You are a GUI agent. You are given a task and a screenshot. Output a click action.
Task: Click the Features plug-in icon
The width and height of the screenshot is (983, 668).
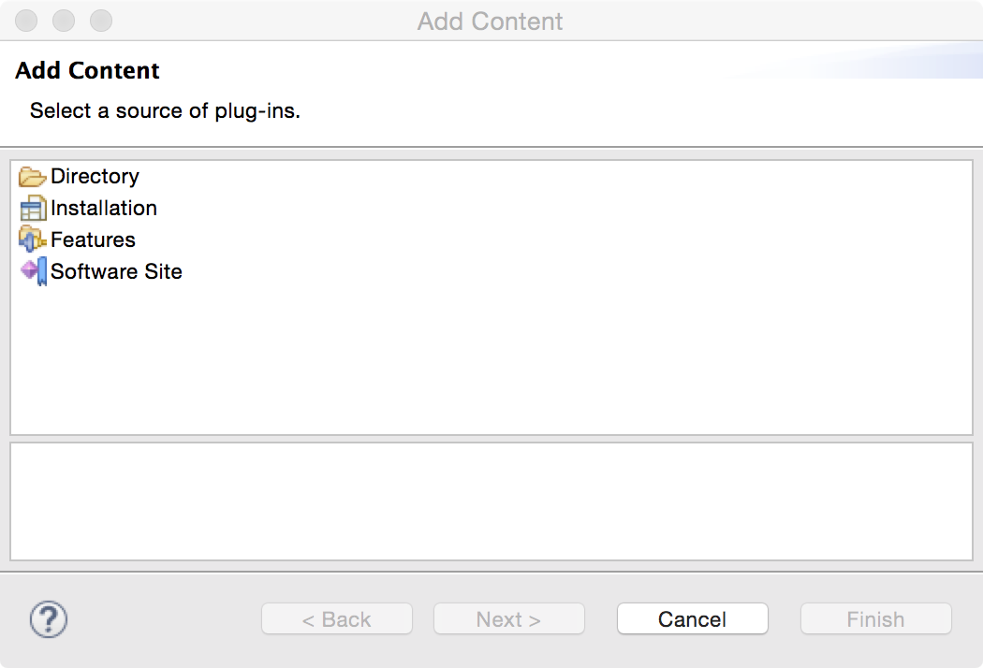[x=32, y=240]
